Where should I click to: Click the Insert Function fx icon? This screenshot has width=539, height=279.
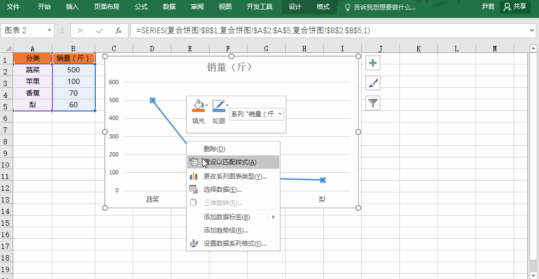pyautogui.click(x=118, y=31)
